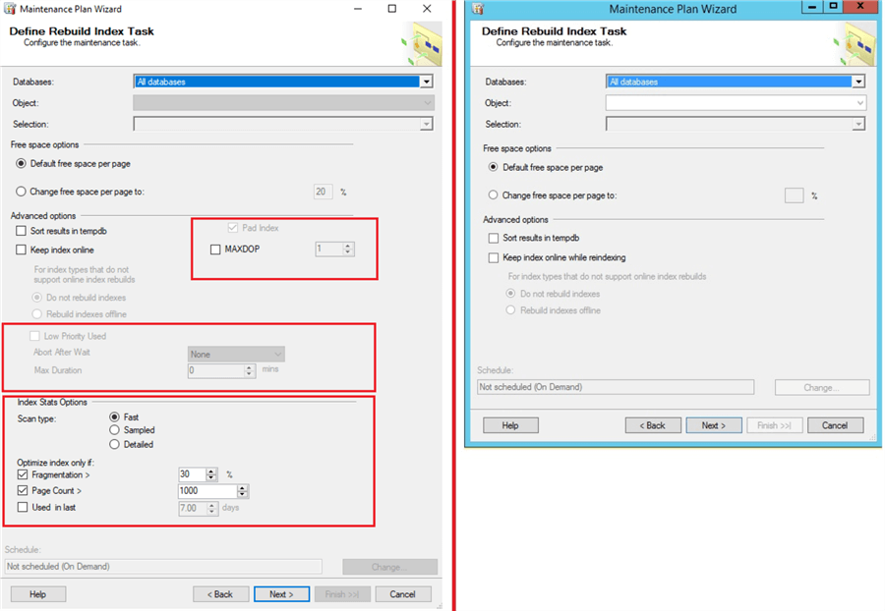Viewport: 885px width, 611px height.
Task: Uncheck the Page Count > option
Action: 23,490
